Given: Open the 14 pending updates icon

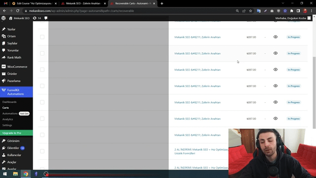Looking at the screenshot, I should click(37, 18).
